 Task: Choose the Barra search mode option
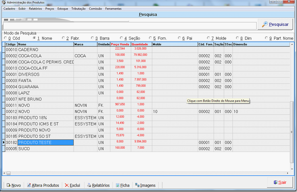[93, 38]
